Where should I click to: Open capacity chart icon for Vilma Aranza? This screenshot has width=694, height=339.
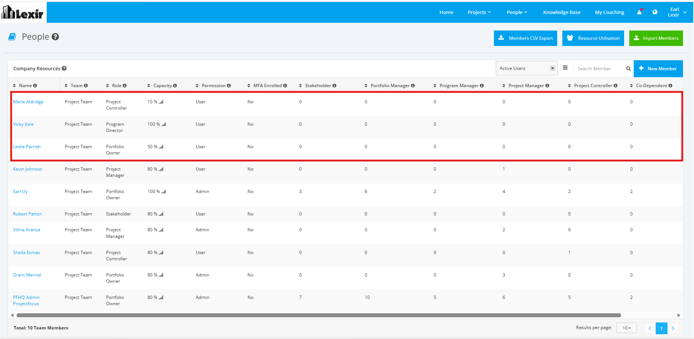161,230
